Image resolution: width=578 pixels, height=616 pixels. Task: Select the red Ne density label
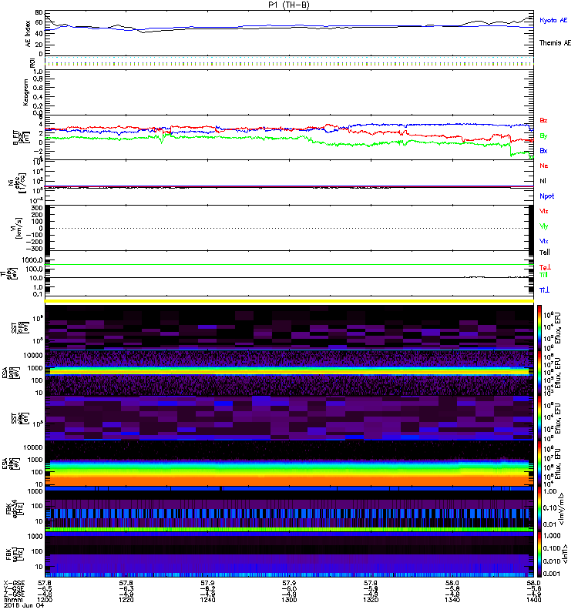point(544,166)
